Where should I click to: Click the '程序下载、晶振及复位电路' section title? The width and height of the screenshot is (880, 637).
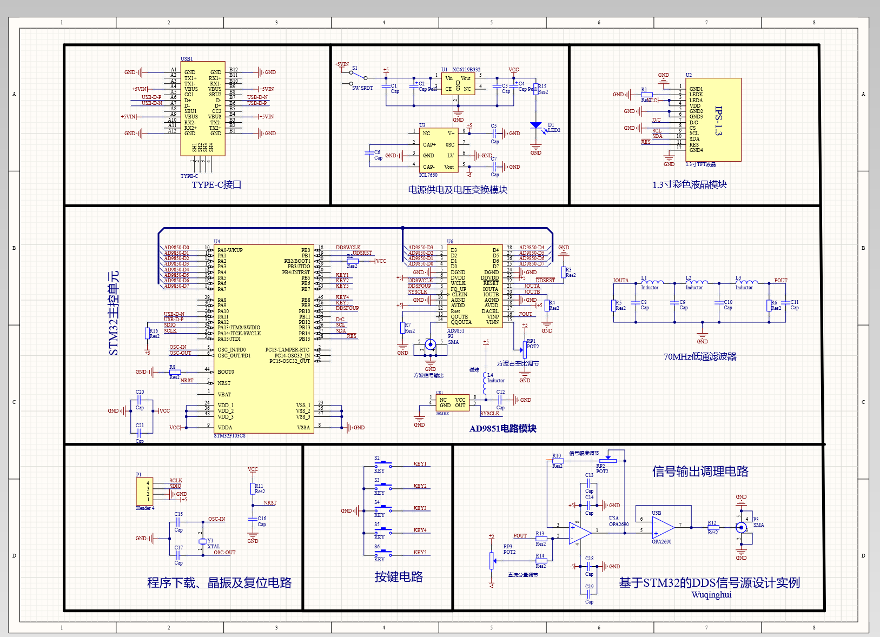coord(220,583)
